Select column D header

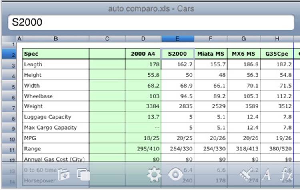(x=143, y=39)
